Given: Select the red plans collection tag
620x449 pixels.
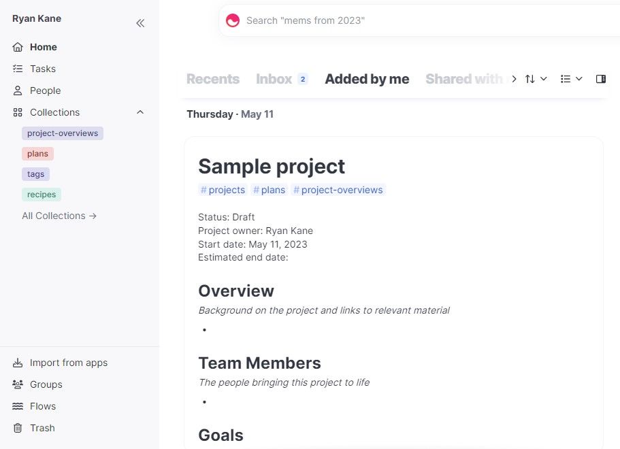Looking at the screenshot, I should 37,154.
